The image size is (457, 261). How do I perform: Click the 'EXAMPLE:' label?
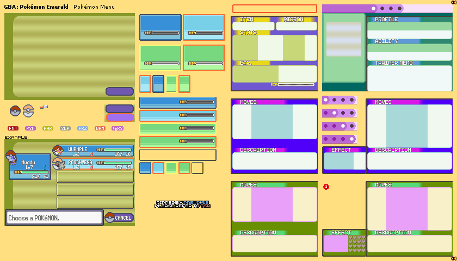pos(17,137)
